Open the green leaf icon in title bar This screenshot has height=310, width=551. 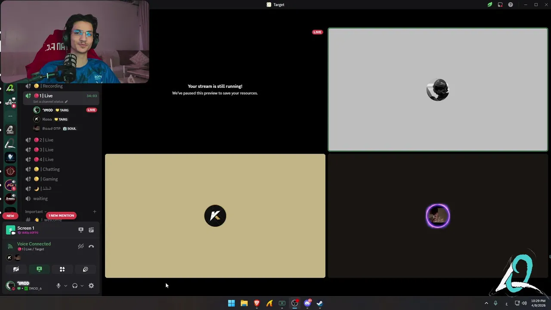pos(490,5)
